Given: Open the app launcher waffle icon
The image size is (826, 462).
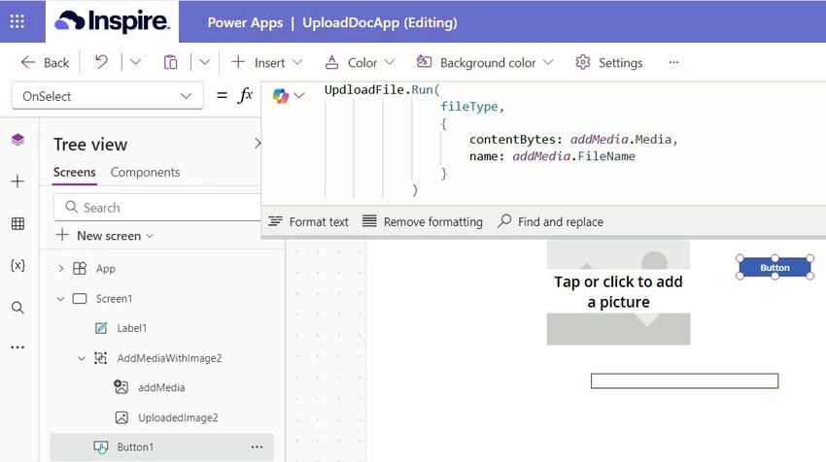Looking at the screenshot, I should [x=17, y=21].
